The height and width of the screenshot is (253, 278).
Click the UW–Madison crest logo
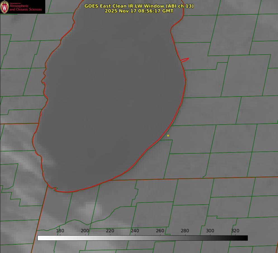point(5,7)
